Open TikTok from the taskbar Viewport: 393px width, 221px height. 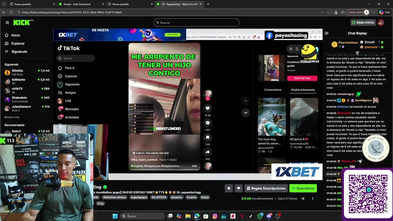pos(251,216)
